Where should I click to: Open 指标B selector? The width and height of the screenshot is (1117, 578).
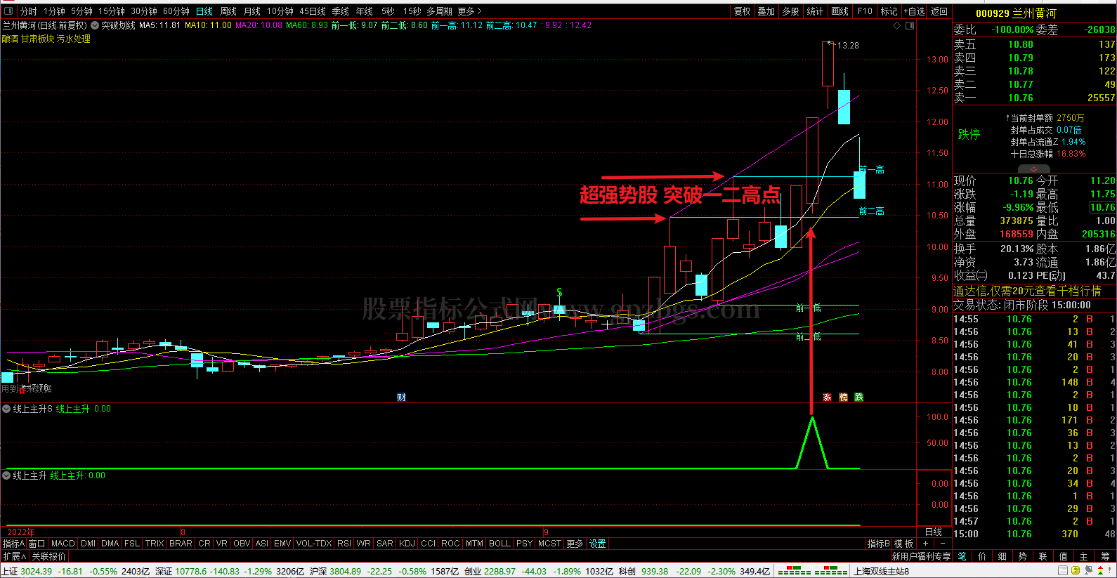tap(878, 544)
